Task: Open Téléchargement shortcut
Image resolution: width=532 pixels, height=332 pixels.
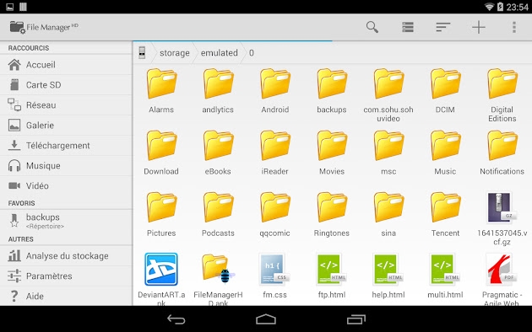Action: point(66,146)
